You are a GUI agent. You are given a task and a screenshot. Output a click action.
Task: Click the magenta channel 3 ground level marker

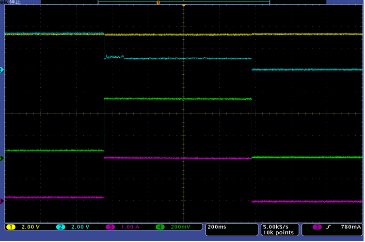coord(1,201)
